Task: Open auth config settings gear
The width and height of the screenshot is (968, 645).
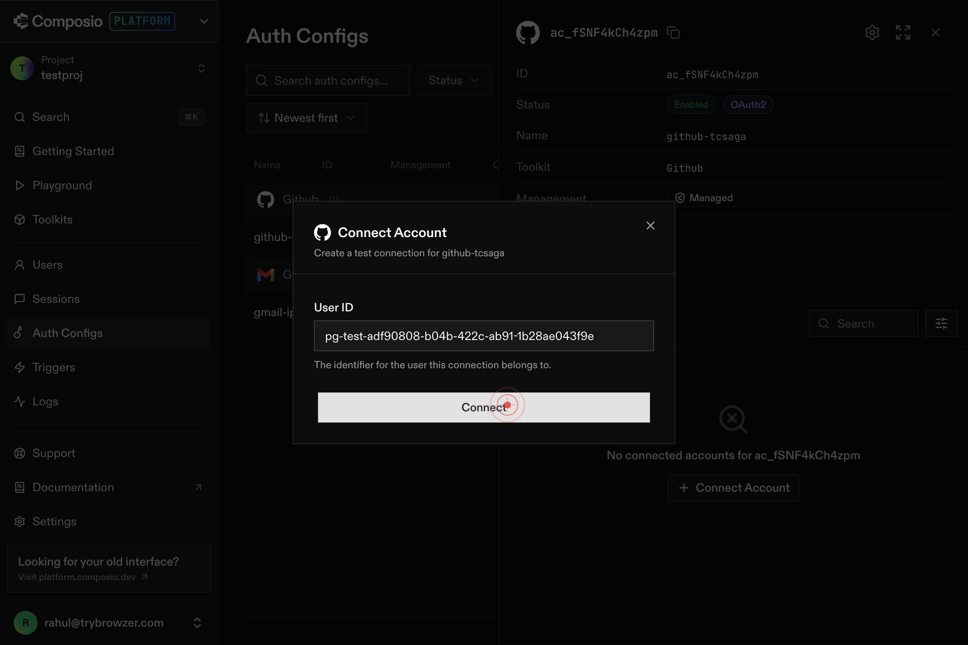Action: coord(872,32)
